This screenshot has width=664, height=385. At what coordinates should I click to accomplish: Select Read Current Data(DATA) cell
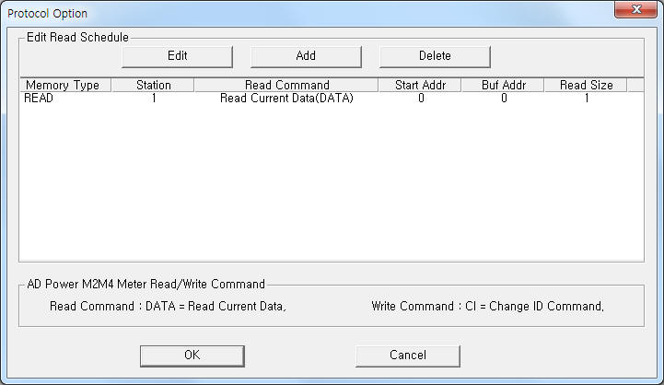[286, 99]
